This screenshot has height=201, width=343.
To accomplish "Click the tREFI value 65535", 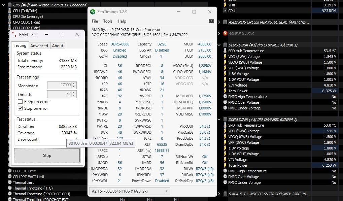I will [x=162, y=144].
